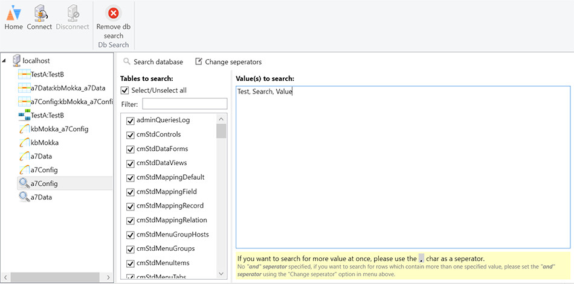574x284 pixels.
Task: Click table list scroll-up arrow
Action: [221, 119]
